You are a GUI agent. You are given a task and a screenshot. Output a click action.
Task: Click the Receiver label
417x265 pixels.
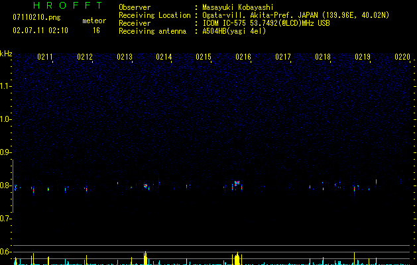[x=135, y=23]
